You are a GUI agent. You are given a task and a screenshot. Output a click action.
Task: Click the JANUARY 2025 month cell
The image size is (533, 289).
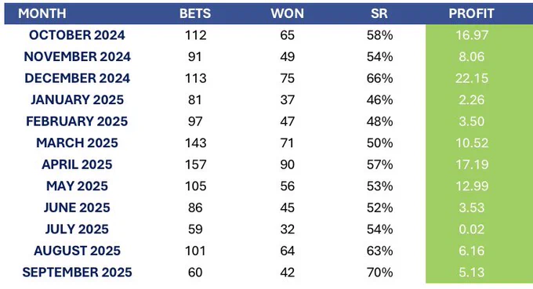[x=77, y=99]
